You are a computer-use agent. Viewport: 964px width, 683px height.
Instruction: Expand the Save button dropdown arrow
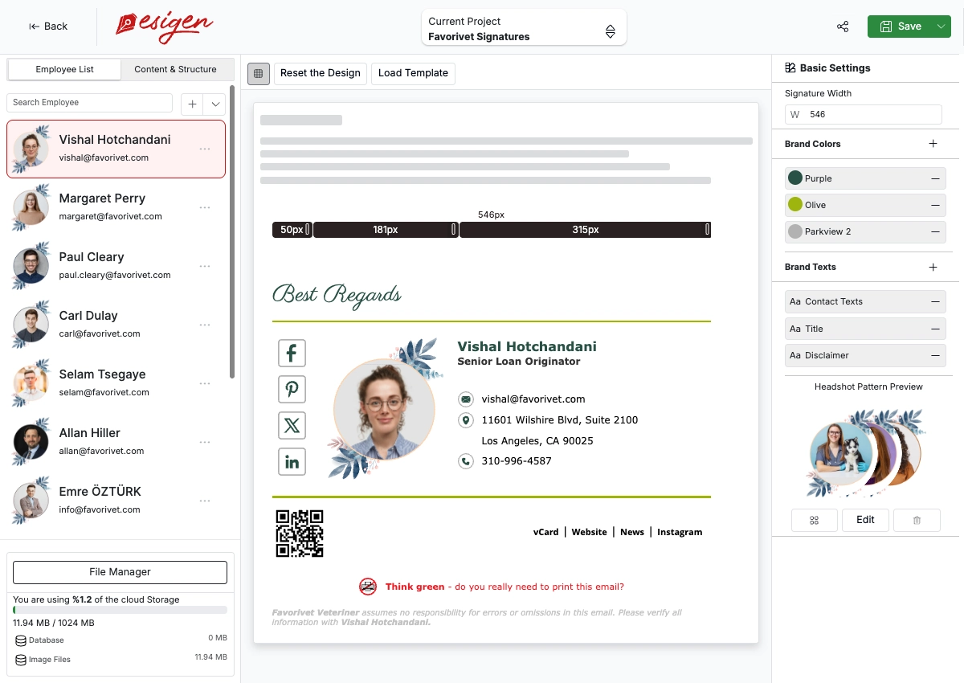click(941, 27)
